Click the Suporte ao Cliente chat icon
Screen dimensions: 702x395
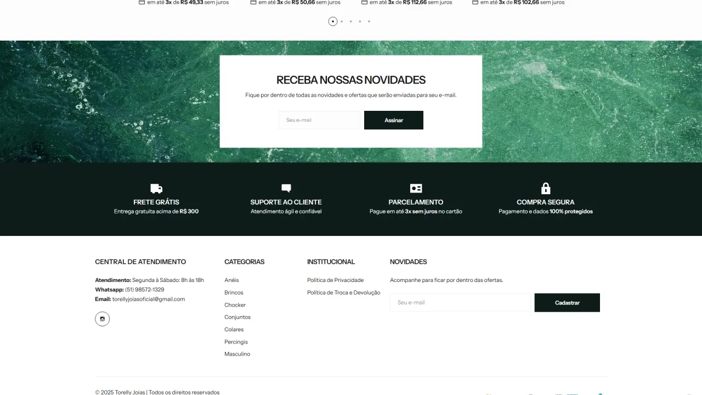click(x=286, y=188)
